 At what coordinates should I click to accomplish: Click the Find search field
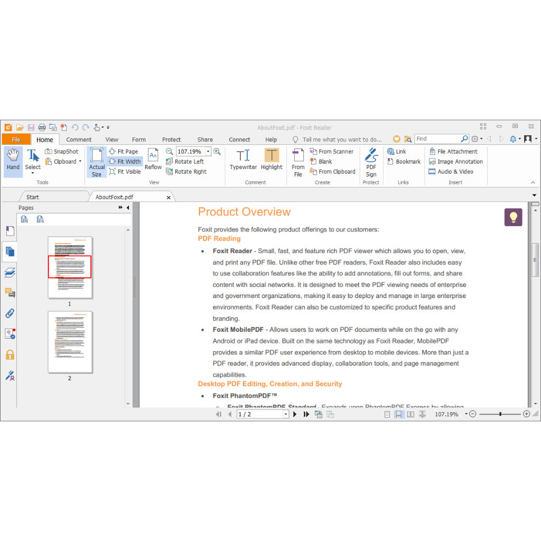[x=437, y=139]
